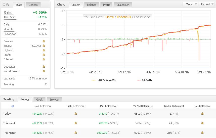Click the Trades (Difference) column header
This screenshot has width=216, height=138.
[x=174, y=106]
